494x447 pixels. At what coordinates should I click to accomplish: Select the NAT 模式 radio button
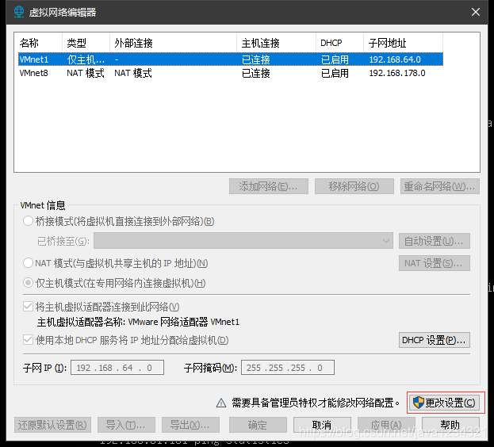click(x=28, y=262)
